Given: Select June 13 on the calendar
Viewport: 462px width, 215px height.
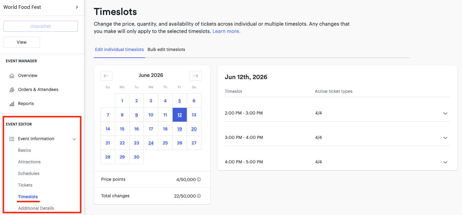Looking at the screenshot, I should [194, 115].
